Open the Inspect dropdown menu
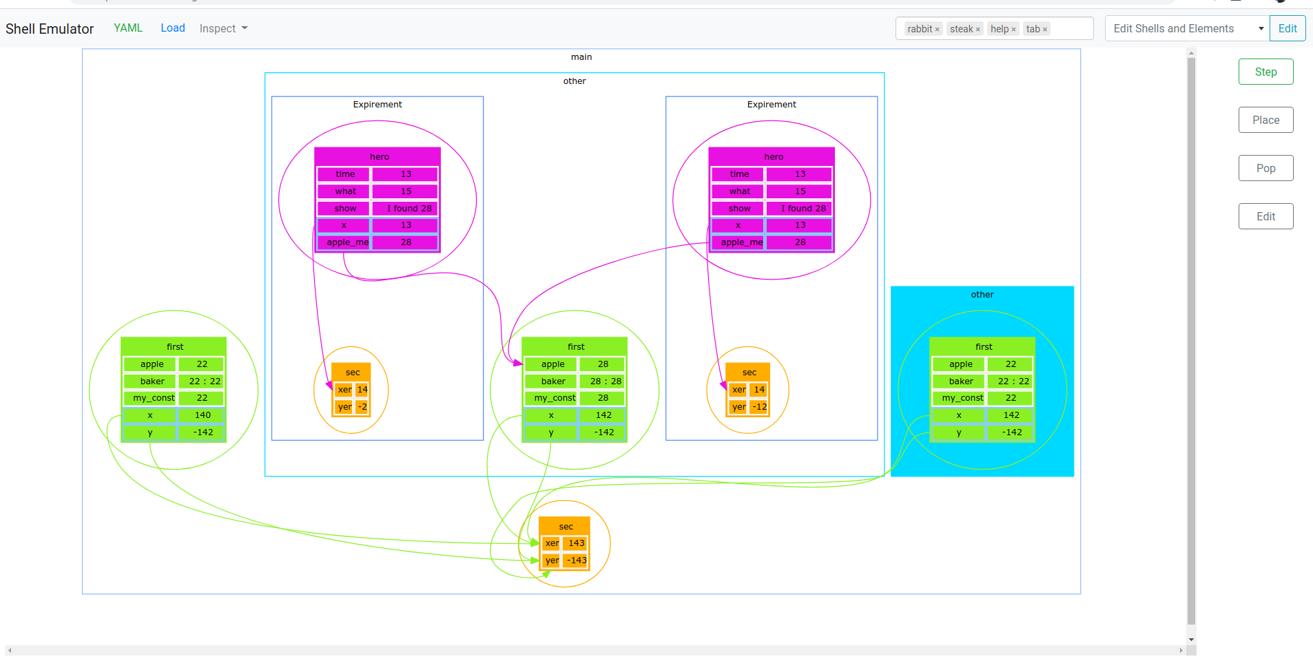 (x=223, y=28)
